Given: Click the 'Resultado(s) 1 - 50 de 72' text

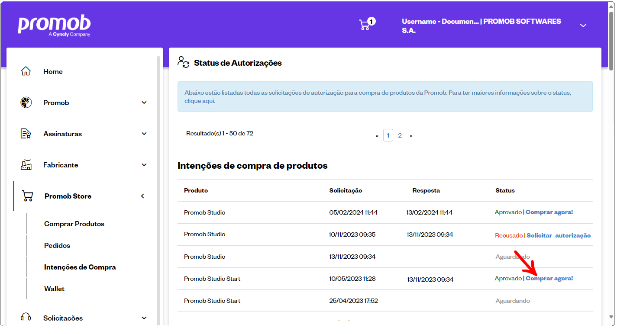Looking at the screenshot, I should click(220, 133).
